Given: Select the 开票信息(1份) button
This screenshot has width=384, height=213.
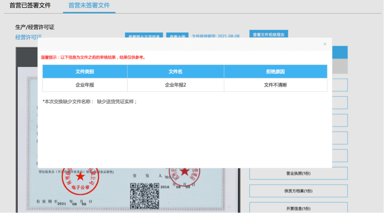Looking at the screenshot, I should click(x=298, y=208).
